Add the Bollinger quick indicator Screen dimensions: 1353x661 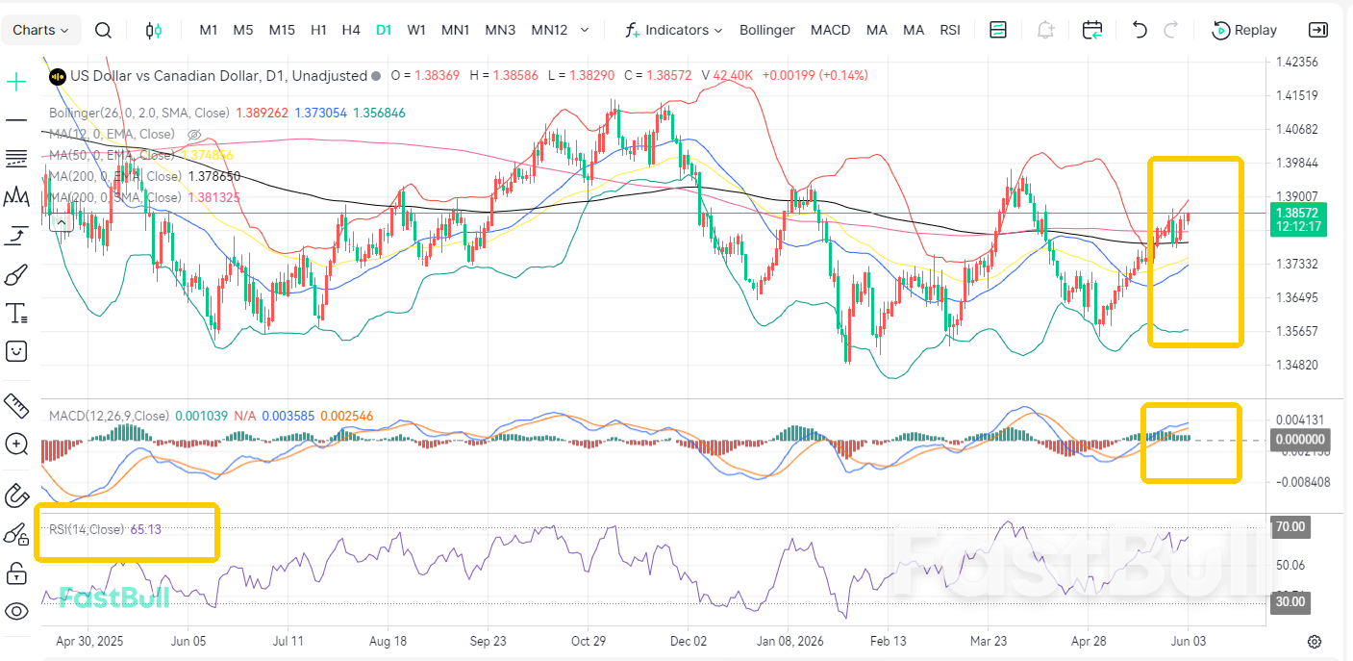[767, 30]
